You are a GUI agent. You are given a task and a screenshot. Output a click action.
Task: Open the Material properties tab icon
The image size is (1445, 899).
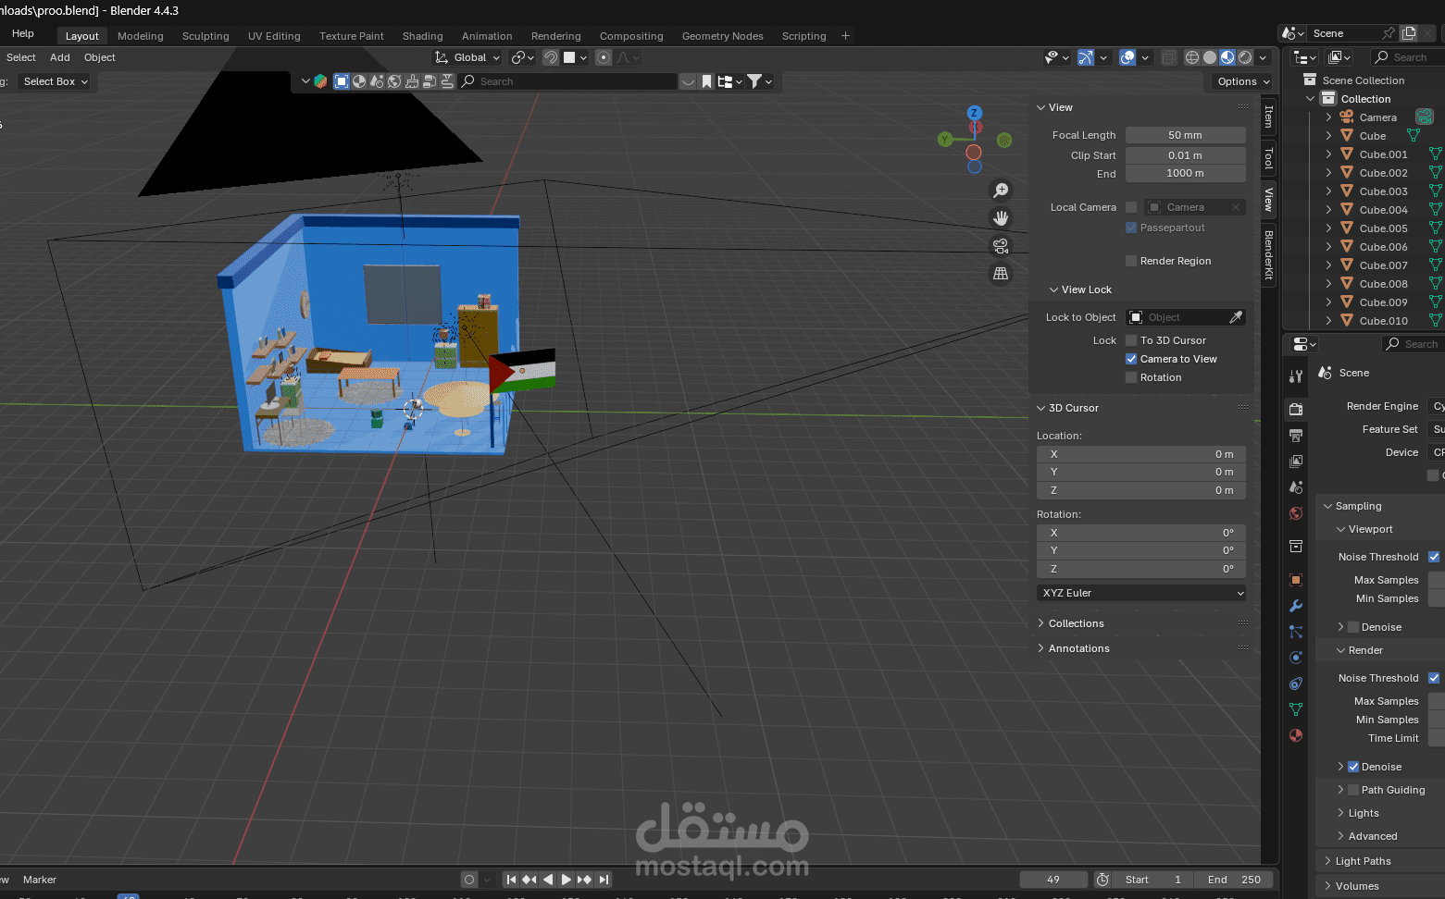1296,735
